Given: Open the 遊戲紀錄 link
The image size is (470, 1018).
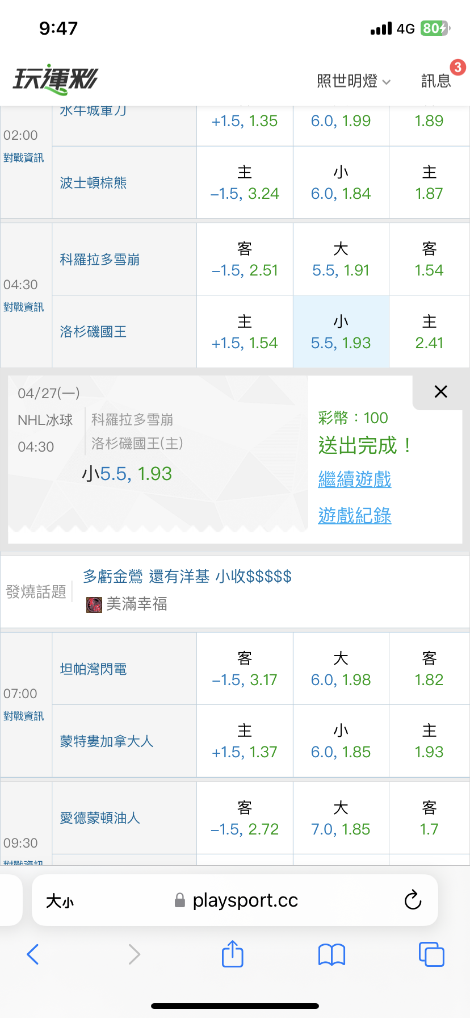Looking at the screenshot, I should pyautogui.click(x=355, y=515).
